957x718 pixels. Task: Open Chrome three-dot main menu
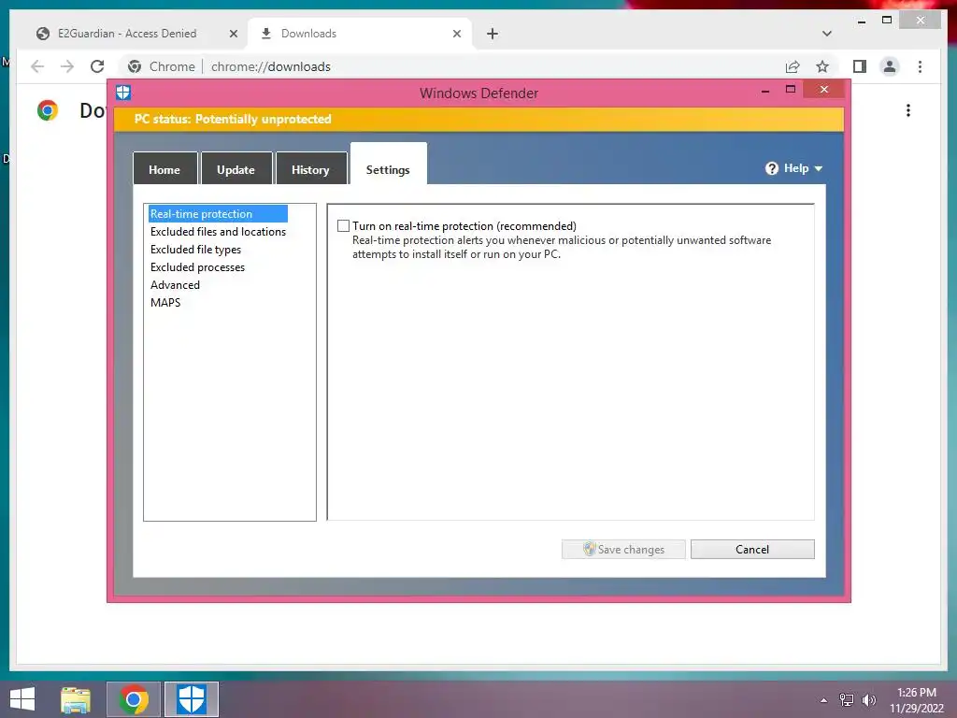pos(920,66)
